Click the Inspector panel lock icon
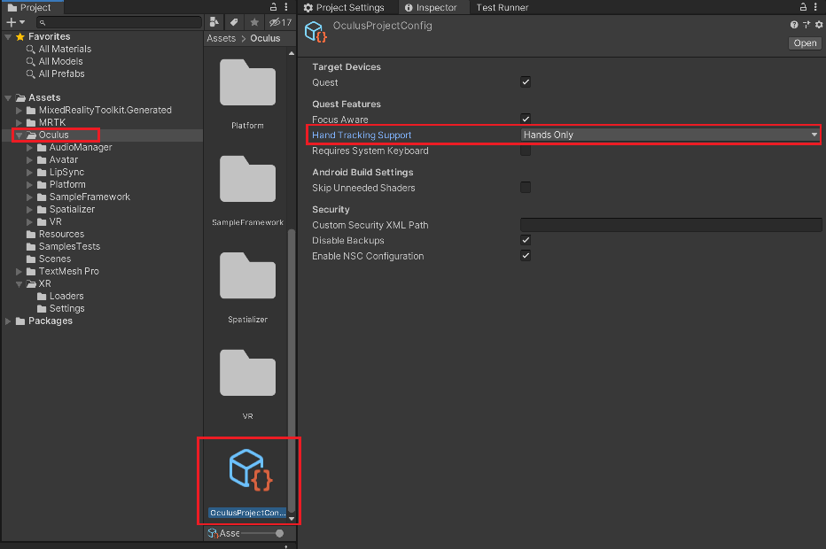This screenshot has width=826, height=549. pyautogui.click(x=803, y=7)
